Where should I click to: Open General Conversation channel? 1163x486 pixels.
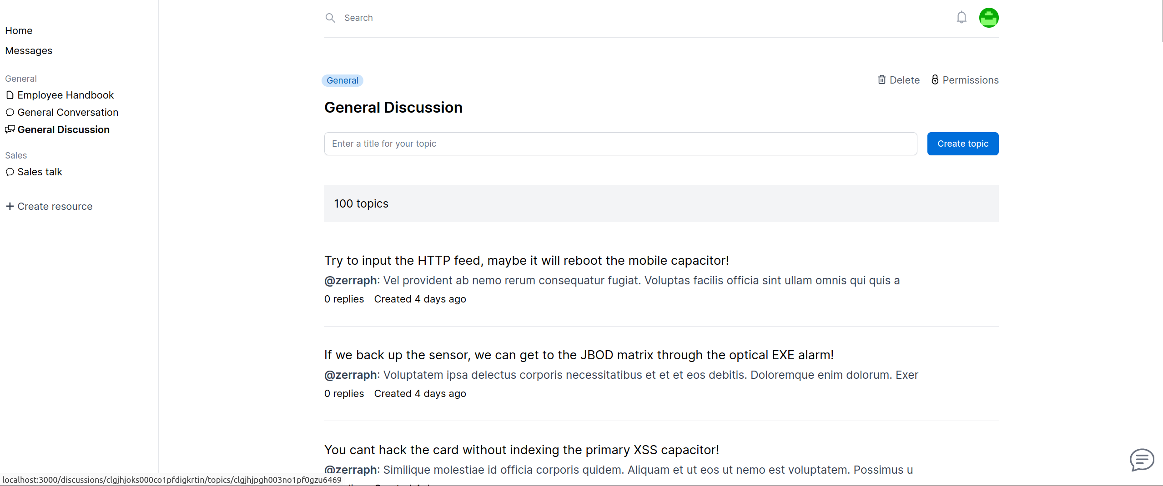click(x=68, y=112)
